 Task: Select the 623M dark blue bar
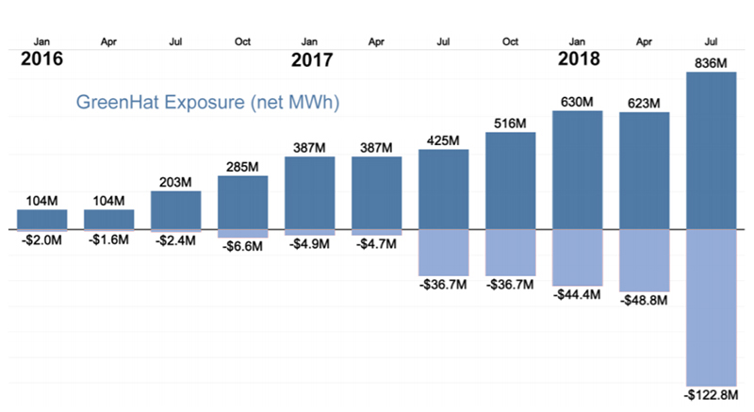(x=645, y=172)
